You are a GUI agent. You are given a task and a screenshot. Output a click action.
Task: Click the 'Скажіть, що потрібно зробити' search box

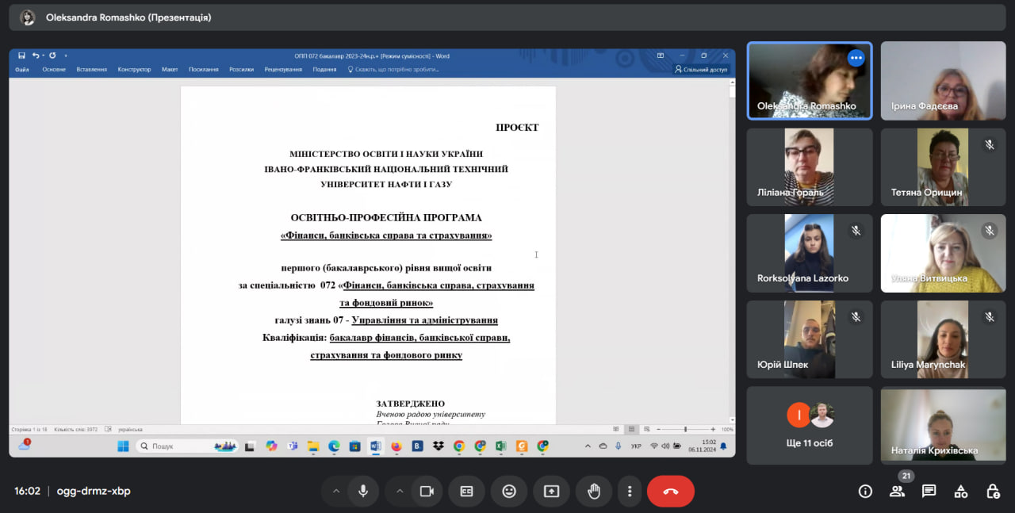pyautogui.click(x=393, y=69)
